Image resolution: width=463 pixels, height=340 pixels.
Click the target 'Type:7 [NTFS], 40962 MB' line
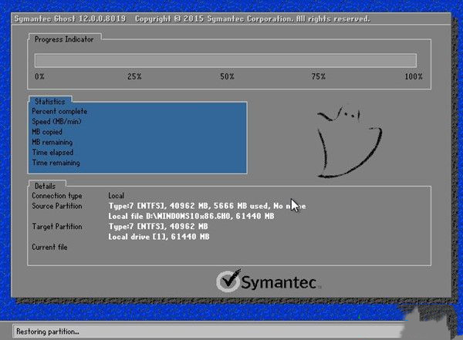(x=158, y=227)
